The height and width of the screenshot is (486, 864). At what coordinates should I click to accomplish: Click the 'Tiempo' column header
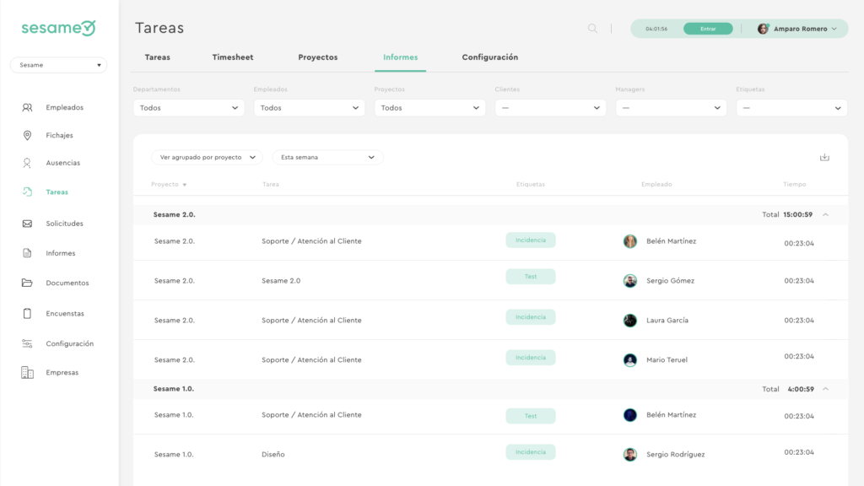coord(795,184)
